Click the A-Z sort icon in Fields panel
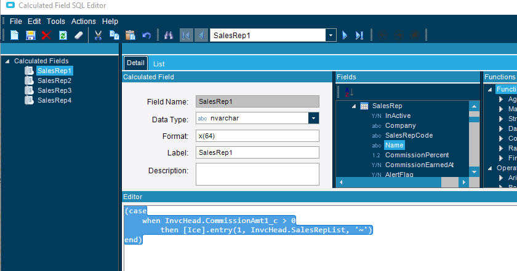This screenshot has width=517, height=271. tap(349, 92)
